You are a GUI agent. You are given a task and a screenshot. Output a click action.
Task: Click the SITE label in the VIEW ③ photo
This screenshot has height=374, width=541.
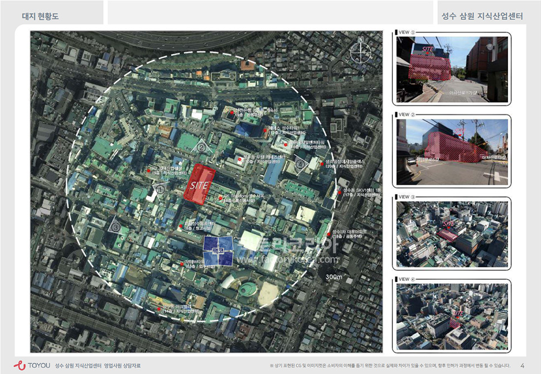coord(448,224)
